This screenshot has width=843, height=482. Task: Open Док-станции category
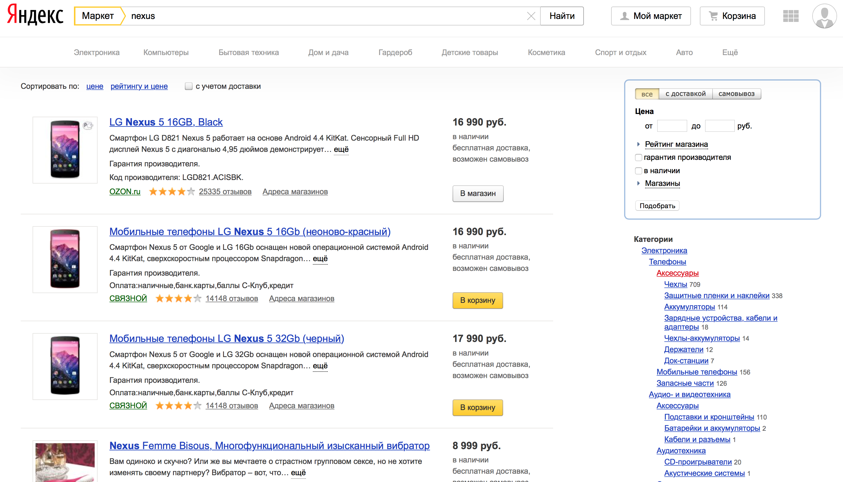click(x=686, y=361)
